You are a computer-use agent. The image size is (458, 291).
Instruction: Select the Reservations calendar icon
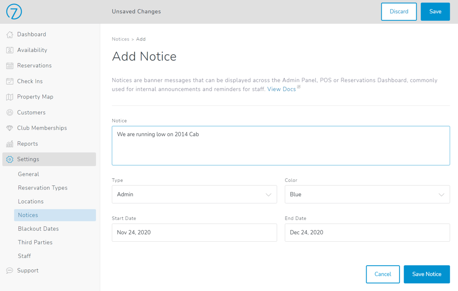click(x=9, y=65)
